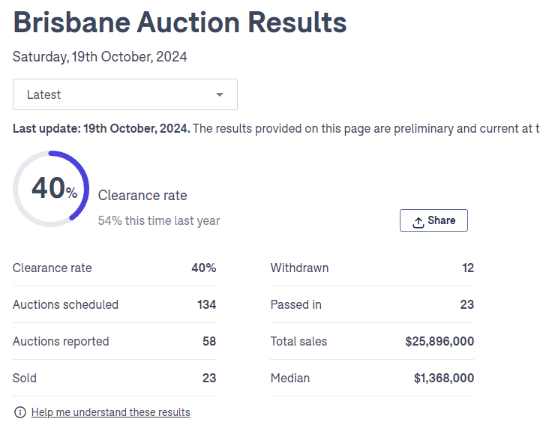Click the Auctions scheduled row label
The height and width of the screenshot is (431, 540).
click(65, 304)
